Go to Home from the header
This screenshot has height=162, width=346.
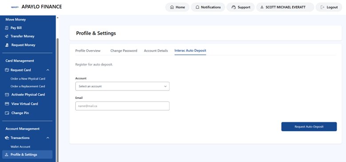pos(177,7)
